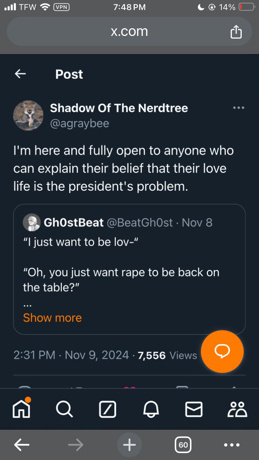Open the @agraybee handle link
Screen dimensions: 259x460
point(79,123)
